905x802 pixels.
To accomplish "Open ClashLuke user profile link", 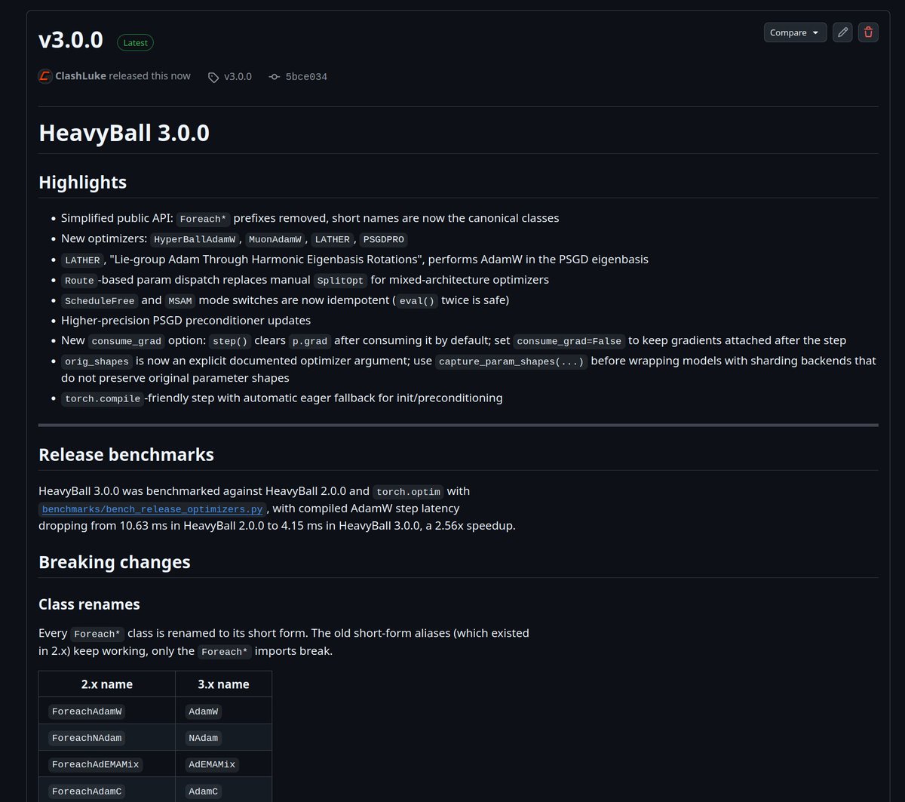I will [81, 76].
